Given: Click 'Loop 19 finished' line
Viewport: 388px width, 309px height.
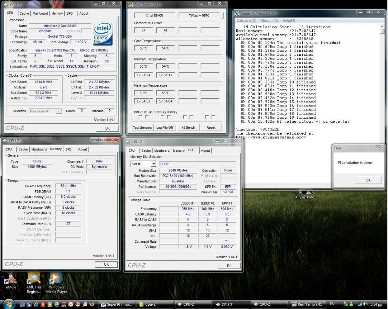Looking at the screenshot, I should coord(278,117).
